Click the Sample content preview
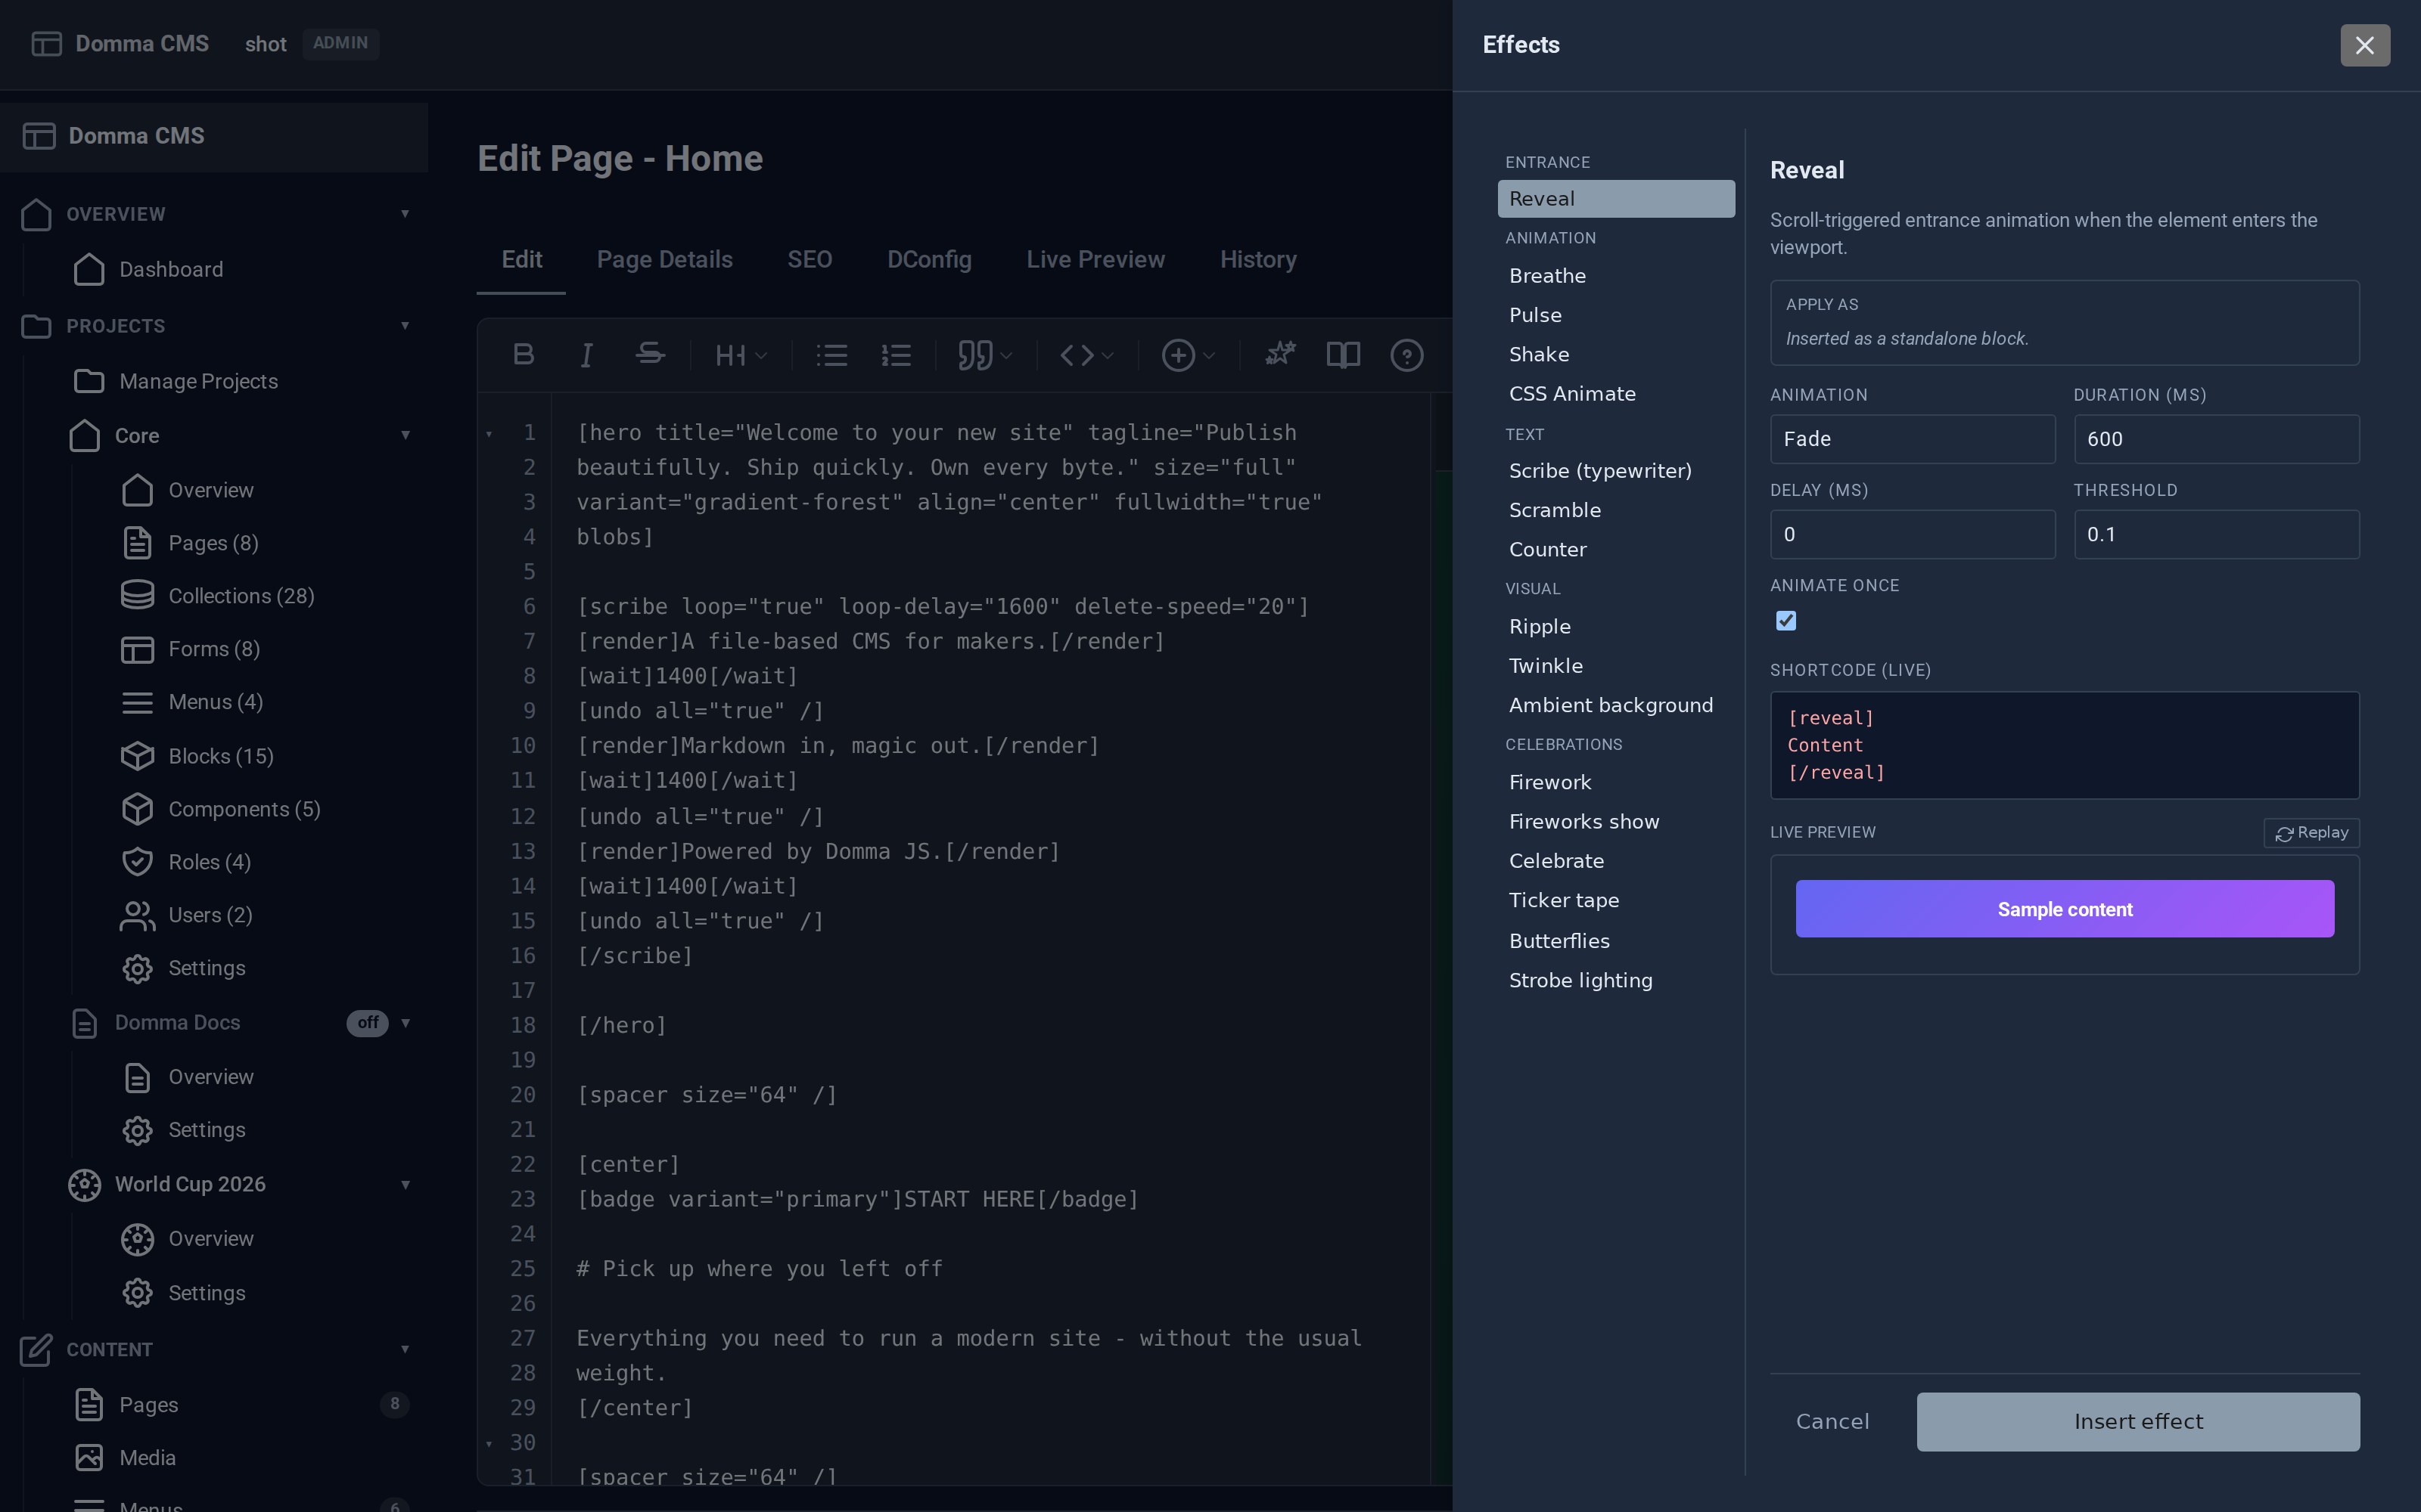This screenshot has width=2421, height=1512. [2065, 909]
